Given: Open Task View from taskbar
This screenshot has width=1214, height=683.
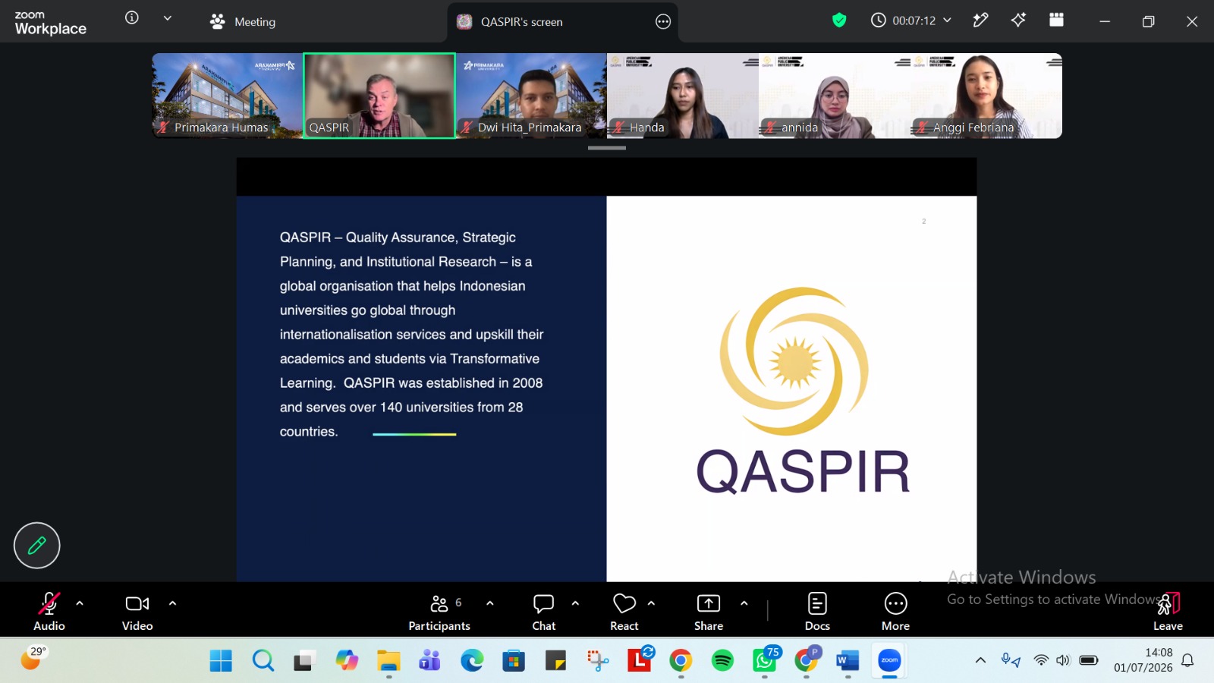Looking at the screenshot, I should pyautogui.click(x=305, y=661).
